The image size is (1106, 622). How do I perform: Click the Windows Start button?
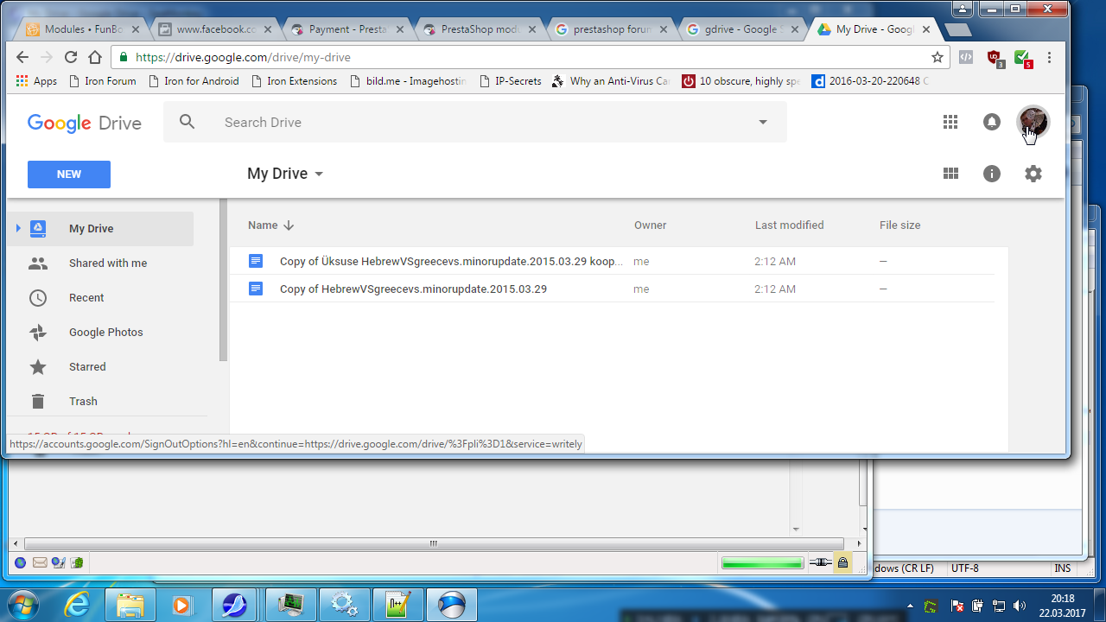pyautogui.click(x=23, y=603)
